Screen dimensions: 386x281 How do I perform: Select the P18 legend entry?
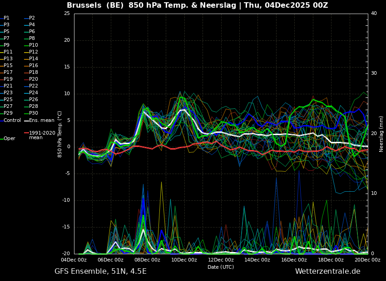tap(34, 73)
